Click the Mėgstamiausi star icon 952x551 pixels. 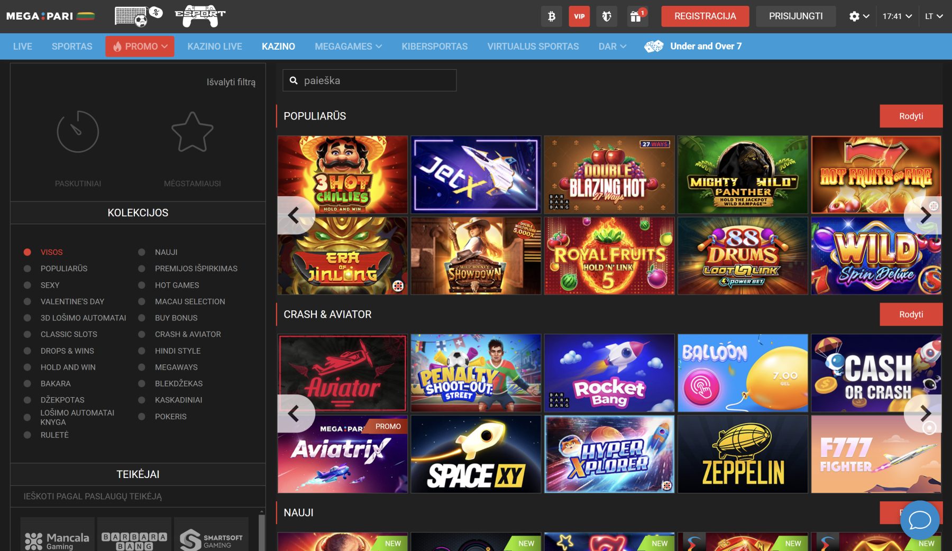192,132
